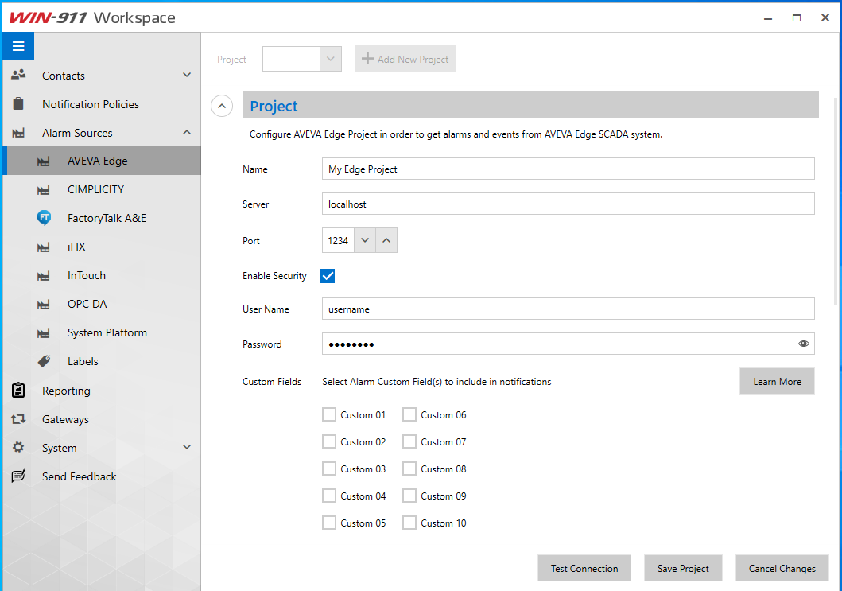Open the Gateways page
842x591 pixels.
click(x=102, y=419)
